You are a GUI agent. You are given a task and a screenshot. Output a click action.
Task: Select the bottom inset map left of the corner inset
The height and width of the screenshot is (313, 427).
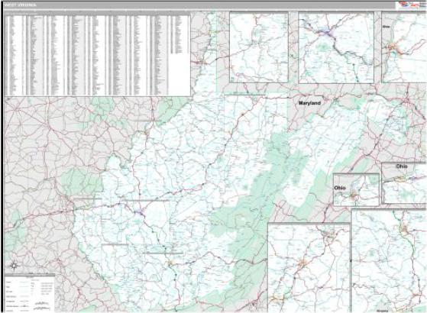click(x=309, y=268)
